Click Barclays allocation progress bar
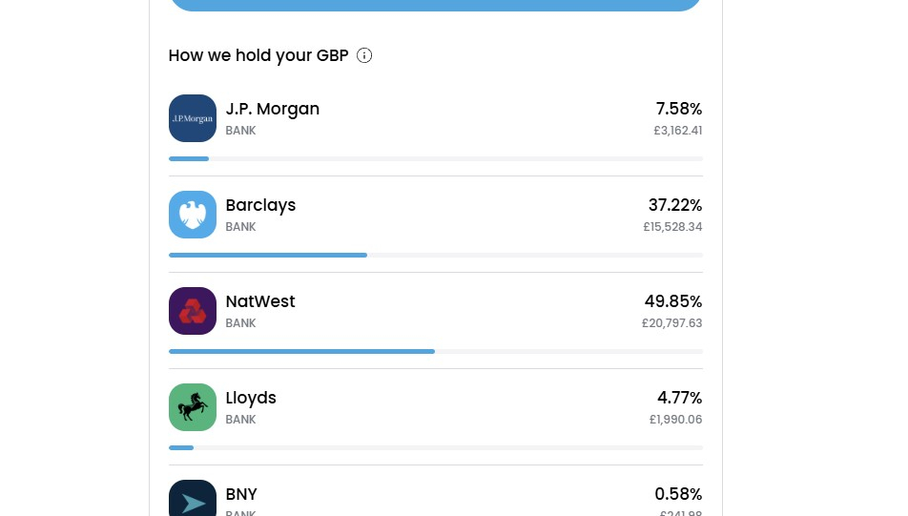The image size is (908, 516). point(436,255)
